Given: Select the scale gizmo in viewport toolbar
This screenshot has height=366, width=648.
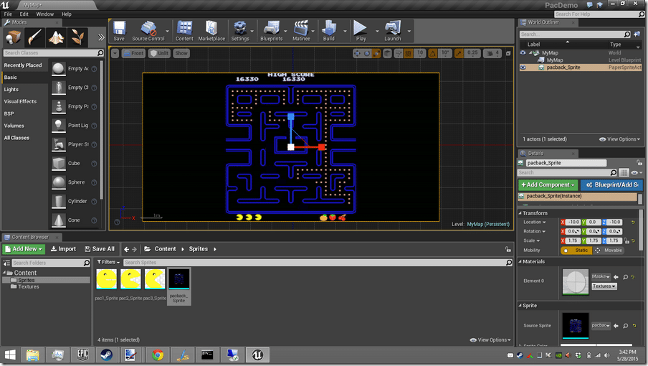Looking at the screenshot, I should coord(376,53).
